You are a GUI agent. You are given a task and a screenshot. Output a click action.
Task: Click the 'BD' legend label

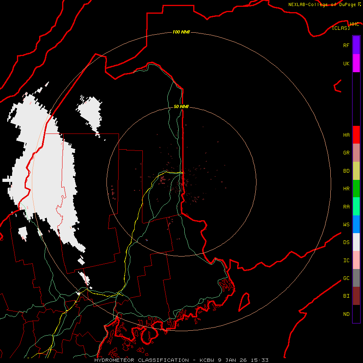pyautogui.click(x=346, y=171)
